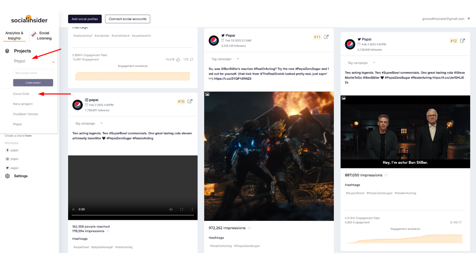Click the #12 rank badge

pos(453,41)
